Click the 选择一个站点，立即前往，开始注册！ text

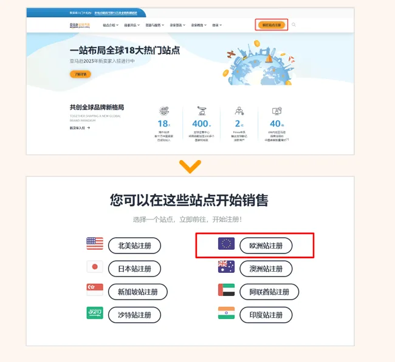point(187,220)
